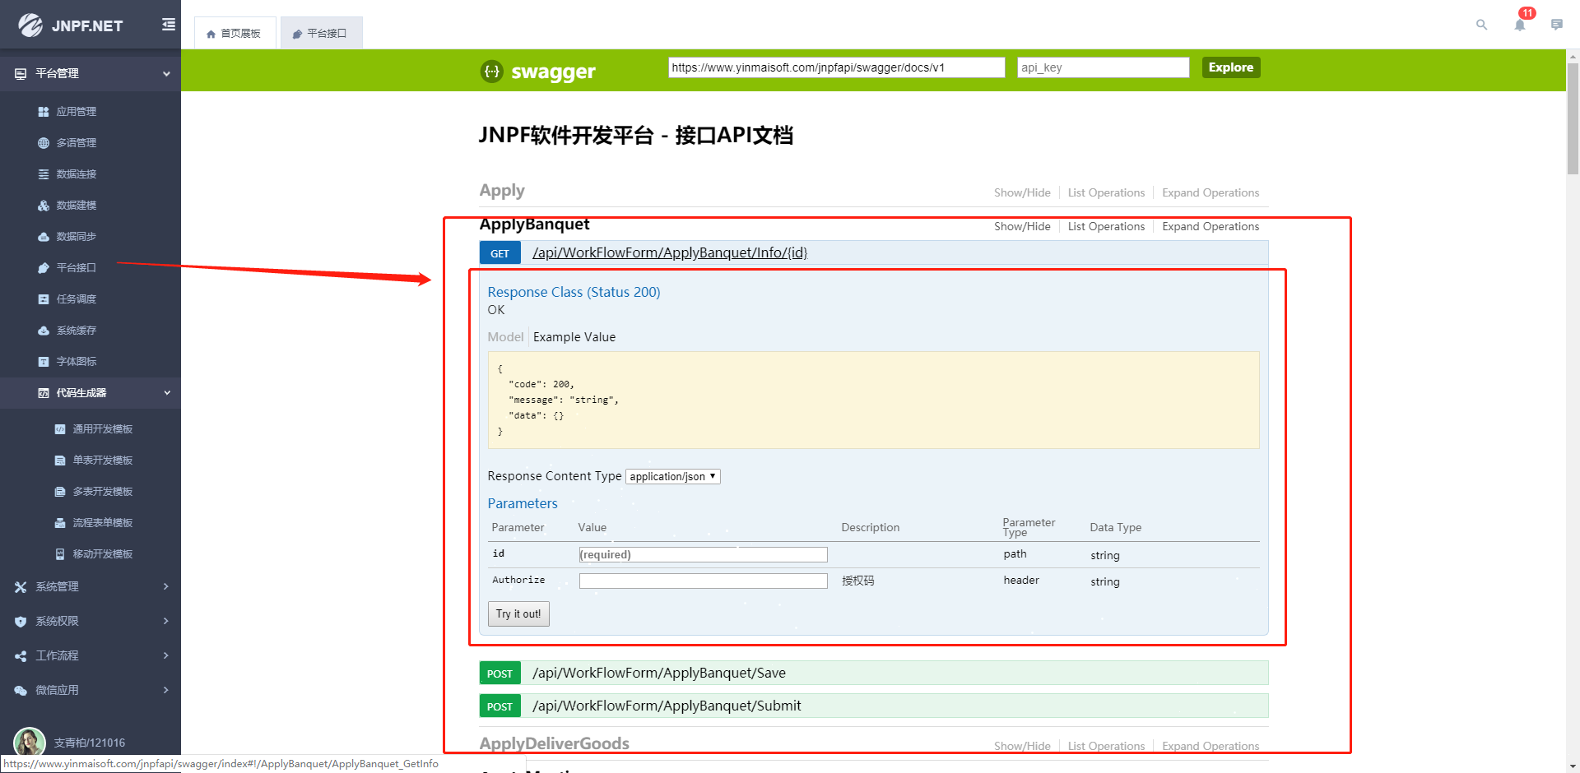1580x773 pixels.
Task: Switch to the Model view
Action: [x=504, y=337]
